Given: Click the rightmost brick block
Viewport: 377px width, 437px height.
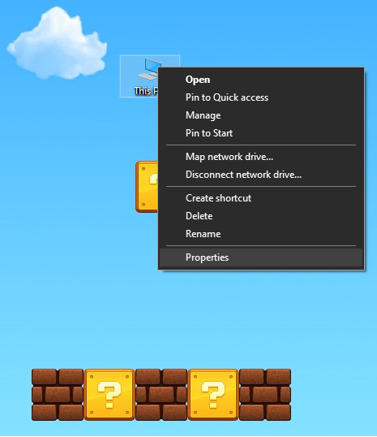Looking at the screenshot, I should pos(265,395).
